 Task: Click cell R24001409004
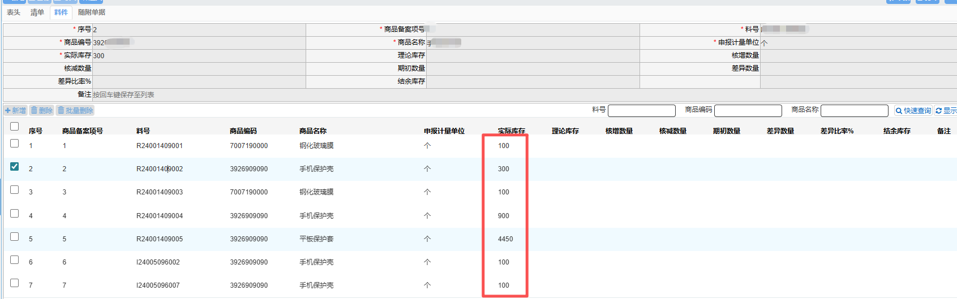pos(160,216)
